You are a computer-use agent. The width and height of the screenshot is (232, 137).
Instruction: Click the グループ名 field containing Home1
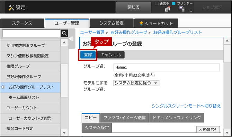point(167,67)
